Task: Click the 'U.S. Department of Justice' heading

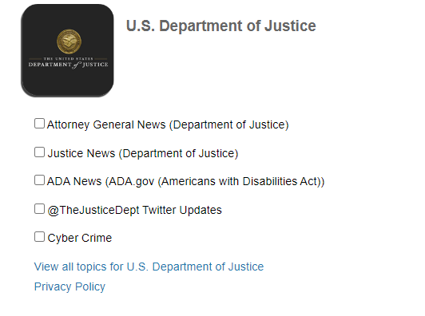Action: click(x=221, y=26)
